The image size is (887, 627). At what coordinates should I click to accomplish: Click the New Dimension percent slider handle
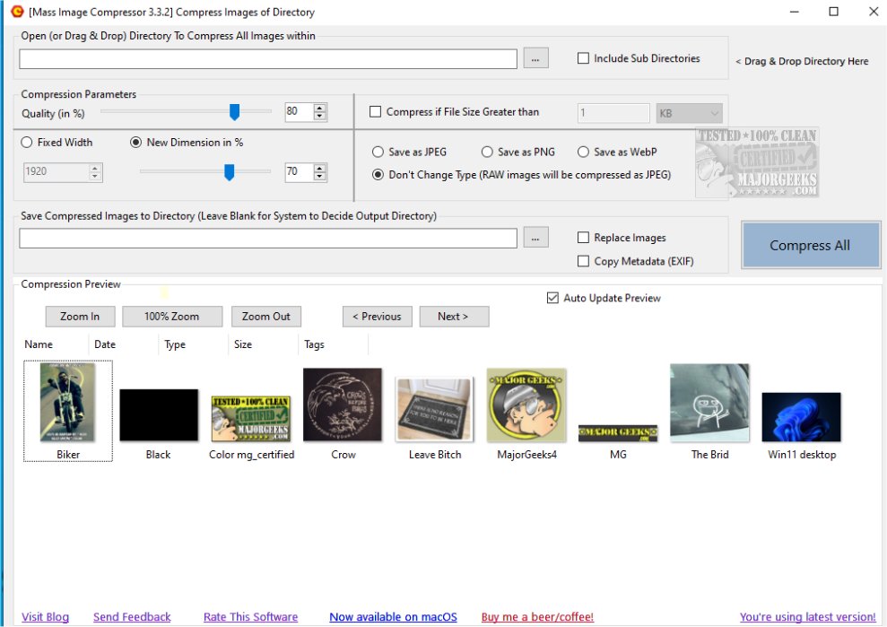click(229, 172)
